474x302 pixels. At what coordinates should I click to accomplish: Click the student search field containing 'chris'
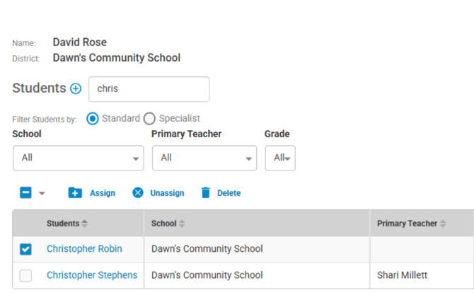pos(149,89)
